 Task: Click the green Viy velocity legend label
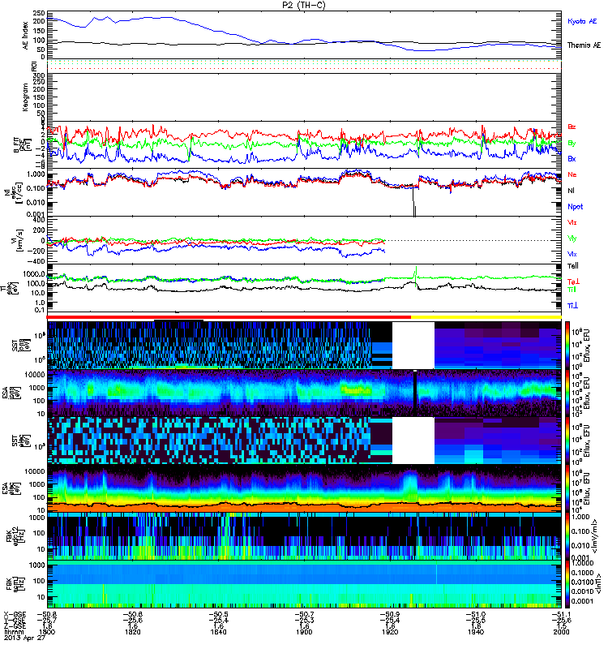[572, 239]
